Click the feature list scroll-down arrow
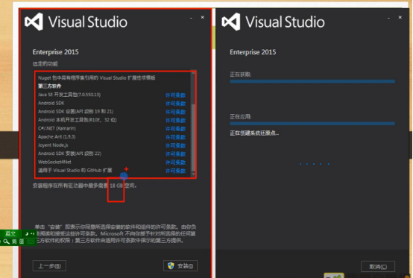The image size is (413, 278). pyautogui.click(x=194, y=174)
